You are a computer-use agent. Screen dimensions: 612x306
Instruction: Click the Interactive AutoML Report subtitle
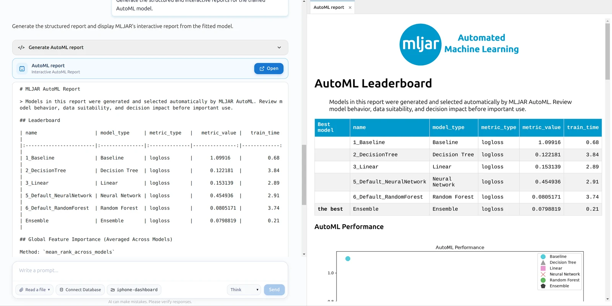pos(56,72)
